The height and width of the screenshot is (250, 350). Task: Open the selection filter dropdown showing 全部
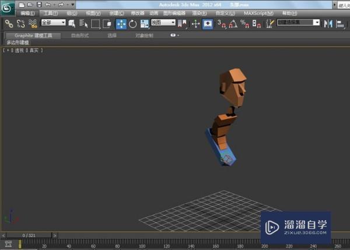(x=52, y=23)
